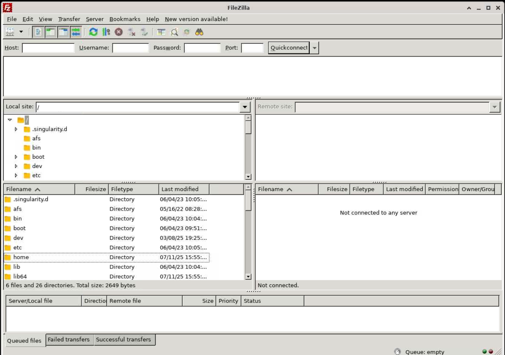
Task: Sort local list by Filesize header
Action: 92,189
